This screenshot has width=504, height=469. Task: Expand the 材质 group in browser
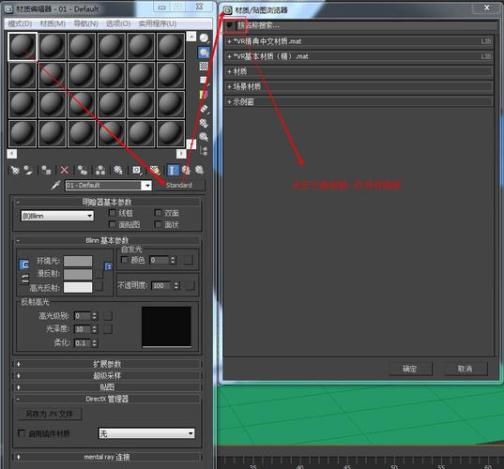tap(359, 71)
